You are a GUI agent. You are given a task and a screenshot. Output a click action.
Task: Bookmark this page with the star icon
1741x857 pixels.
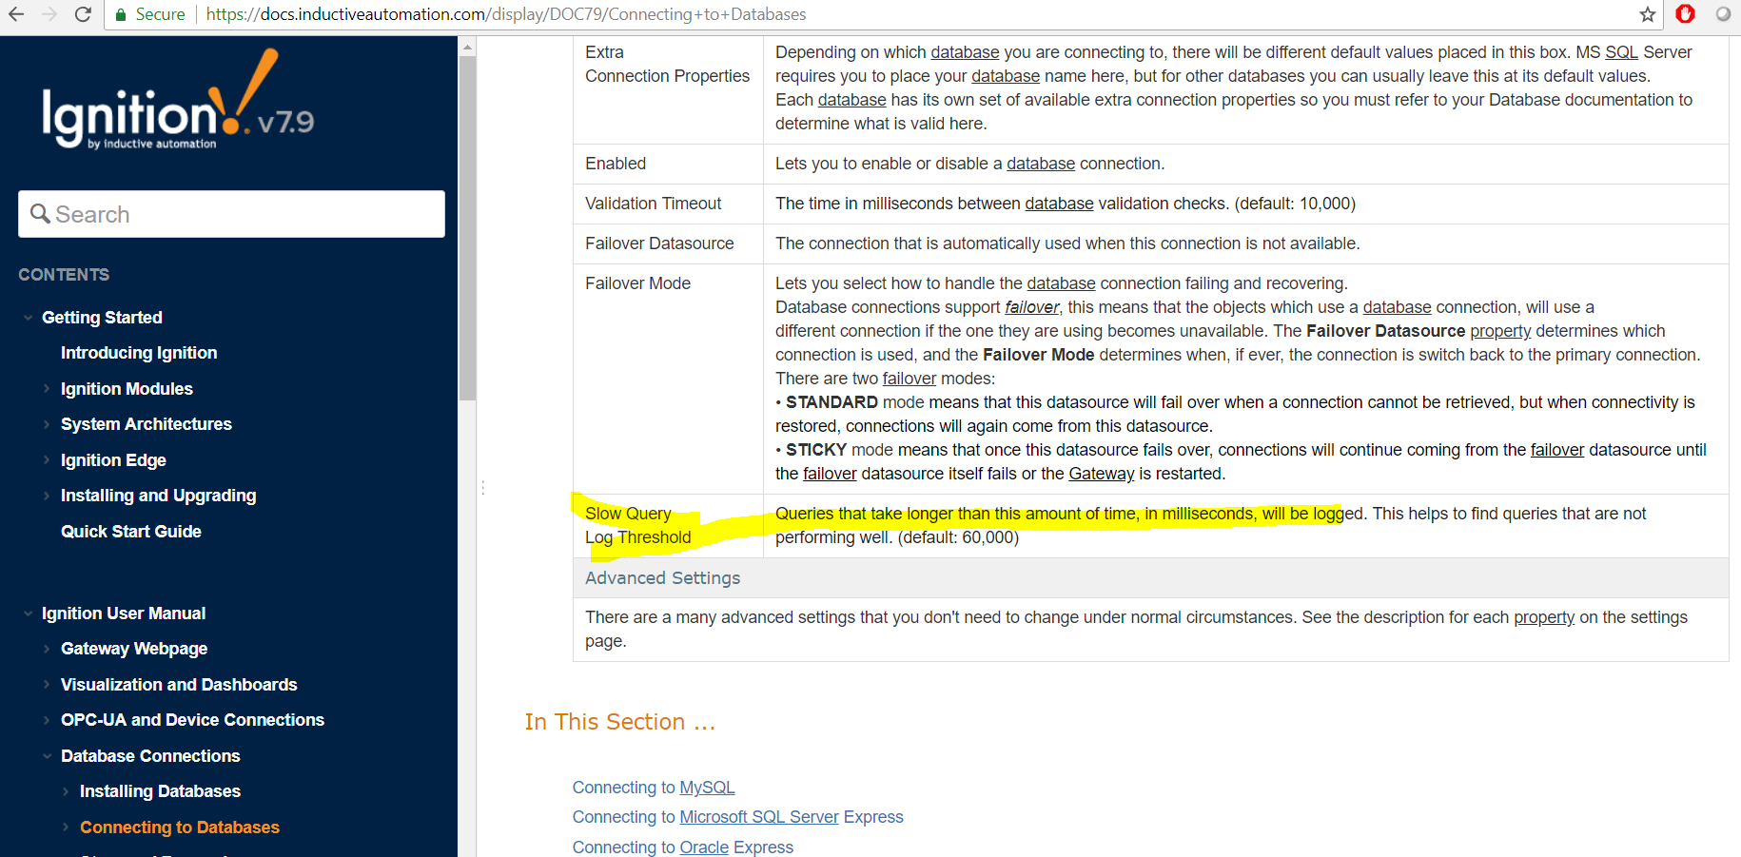(1648, 14)
